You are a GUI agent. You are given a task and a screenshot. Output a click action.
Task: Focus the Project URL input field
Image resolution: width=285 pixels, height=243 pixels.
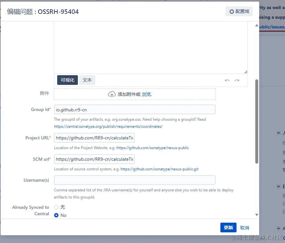click(x=94, y=138)
